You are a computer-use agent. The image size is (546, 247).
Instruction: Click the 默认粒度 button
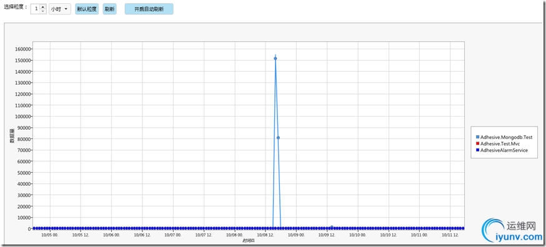point(87,9)
